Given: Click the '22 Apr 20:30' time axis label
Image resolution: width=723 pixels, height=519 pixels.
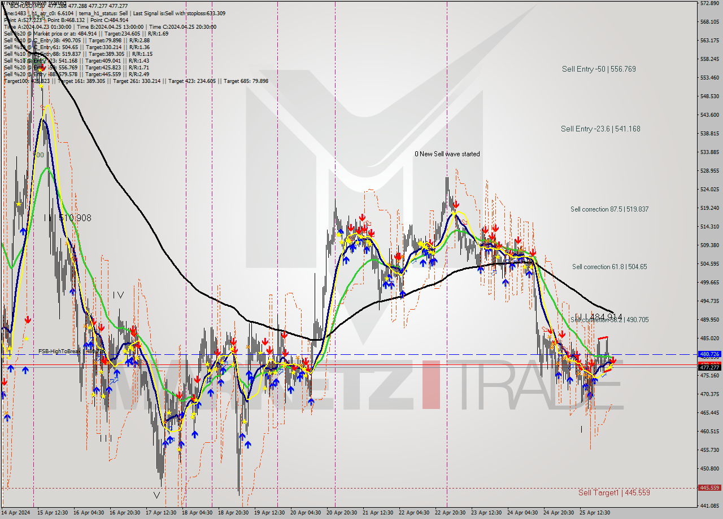Looking at the screenshot, I should click(x=450, y=513).
